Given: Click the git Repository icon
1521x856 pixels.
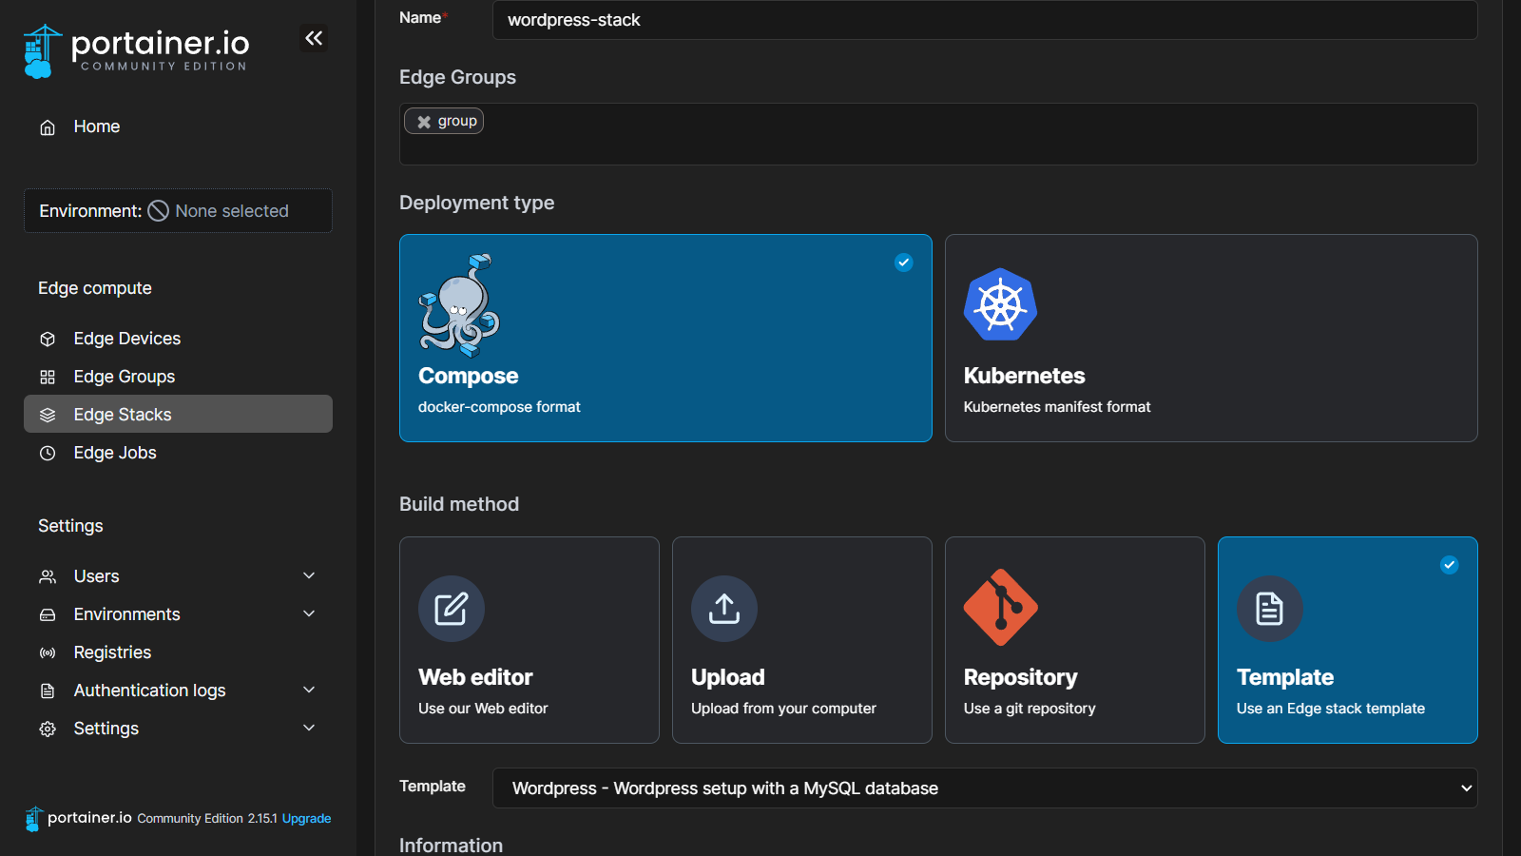Looking at the screenshot, I should click(1000, 608).
